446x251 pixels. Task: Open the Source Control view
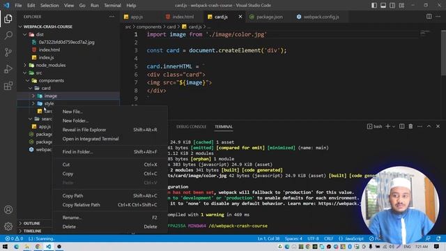[x=8, y=52]
